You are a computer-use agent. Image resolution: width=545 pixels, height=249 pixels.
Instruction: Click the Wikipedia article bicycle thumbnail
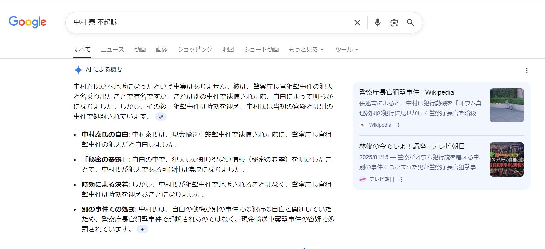coord(506,105)
